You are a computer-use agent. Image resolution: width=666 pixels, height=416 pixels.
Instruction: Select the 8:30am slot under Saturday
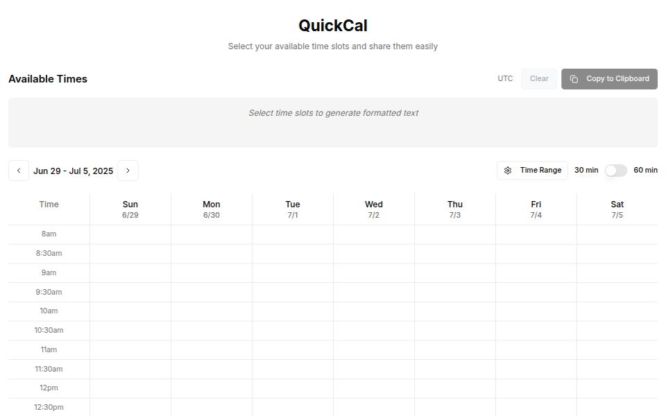click(617, 253)
